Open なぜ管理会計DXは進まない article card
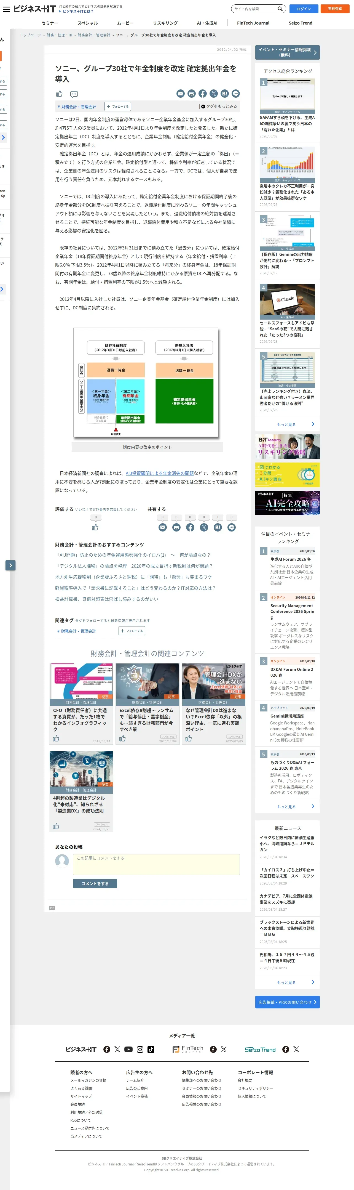 point(214,703)
